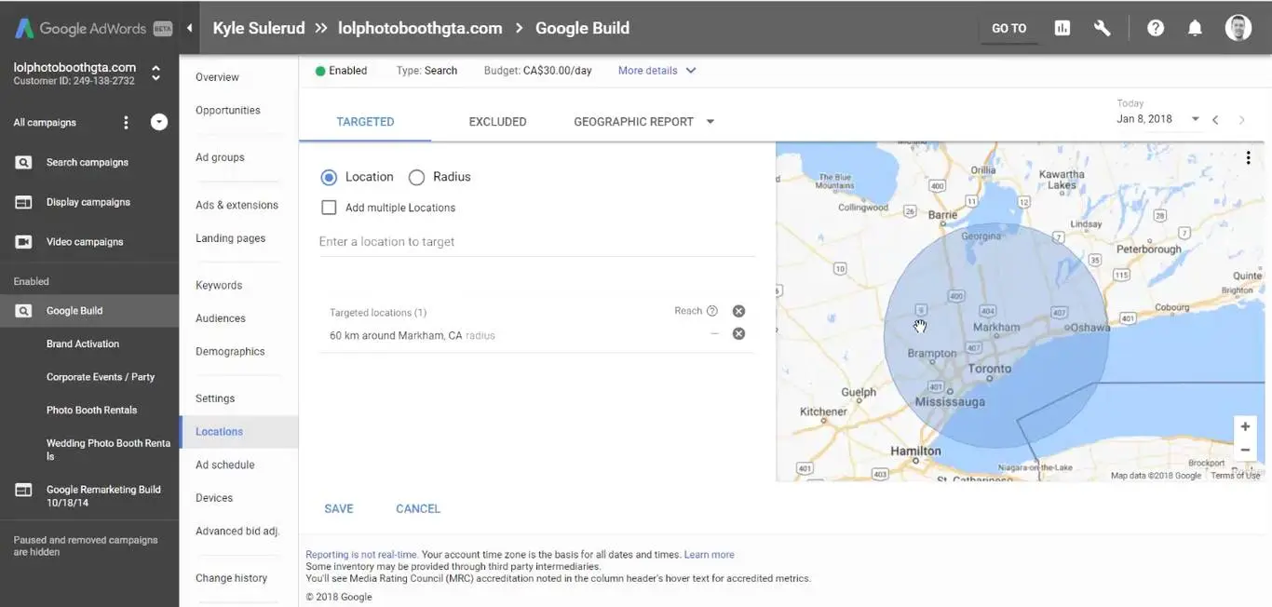Screen dimensions: 1272x607
Task: Open Ads & extensions page
Action: click(237, 205)
